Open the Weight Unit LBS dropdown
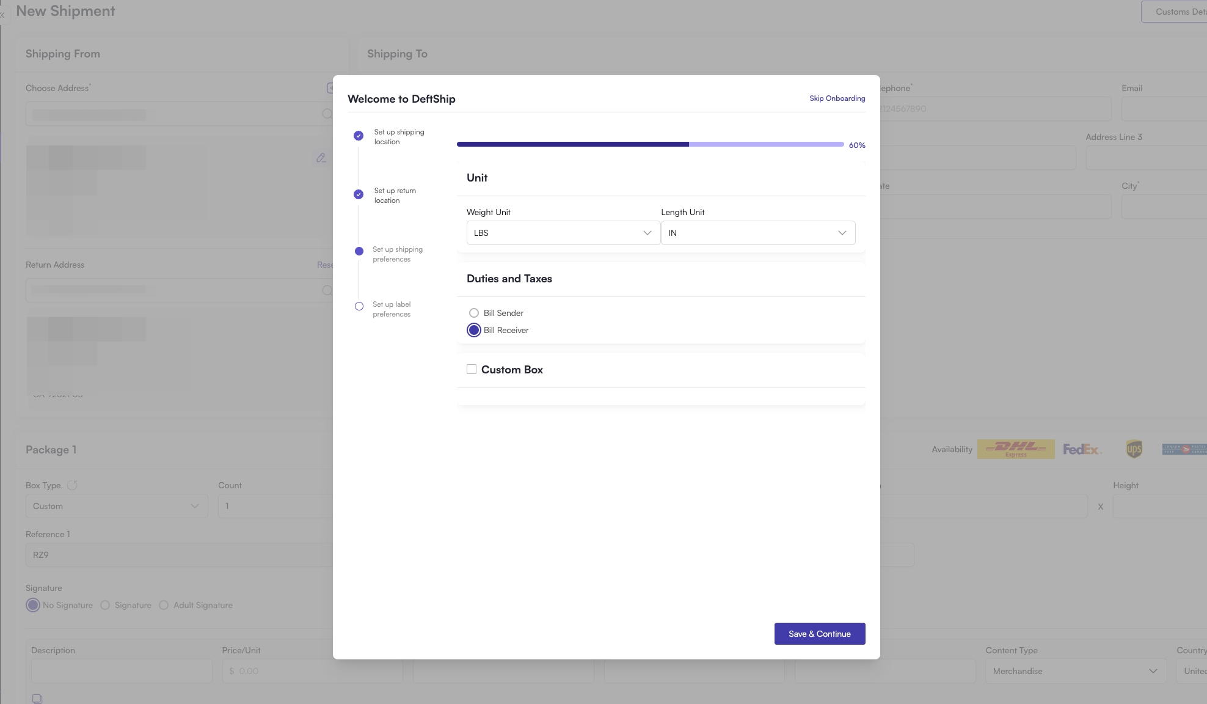The width and height of the screenshot is (1207, 704). coord(563,233)
